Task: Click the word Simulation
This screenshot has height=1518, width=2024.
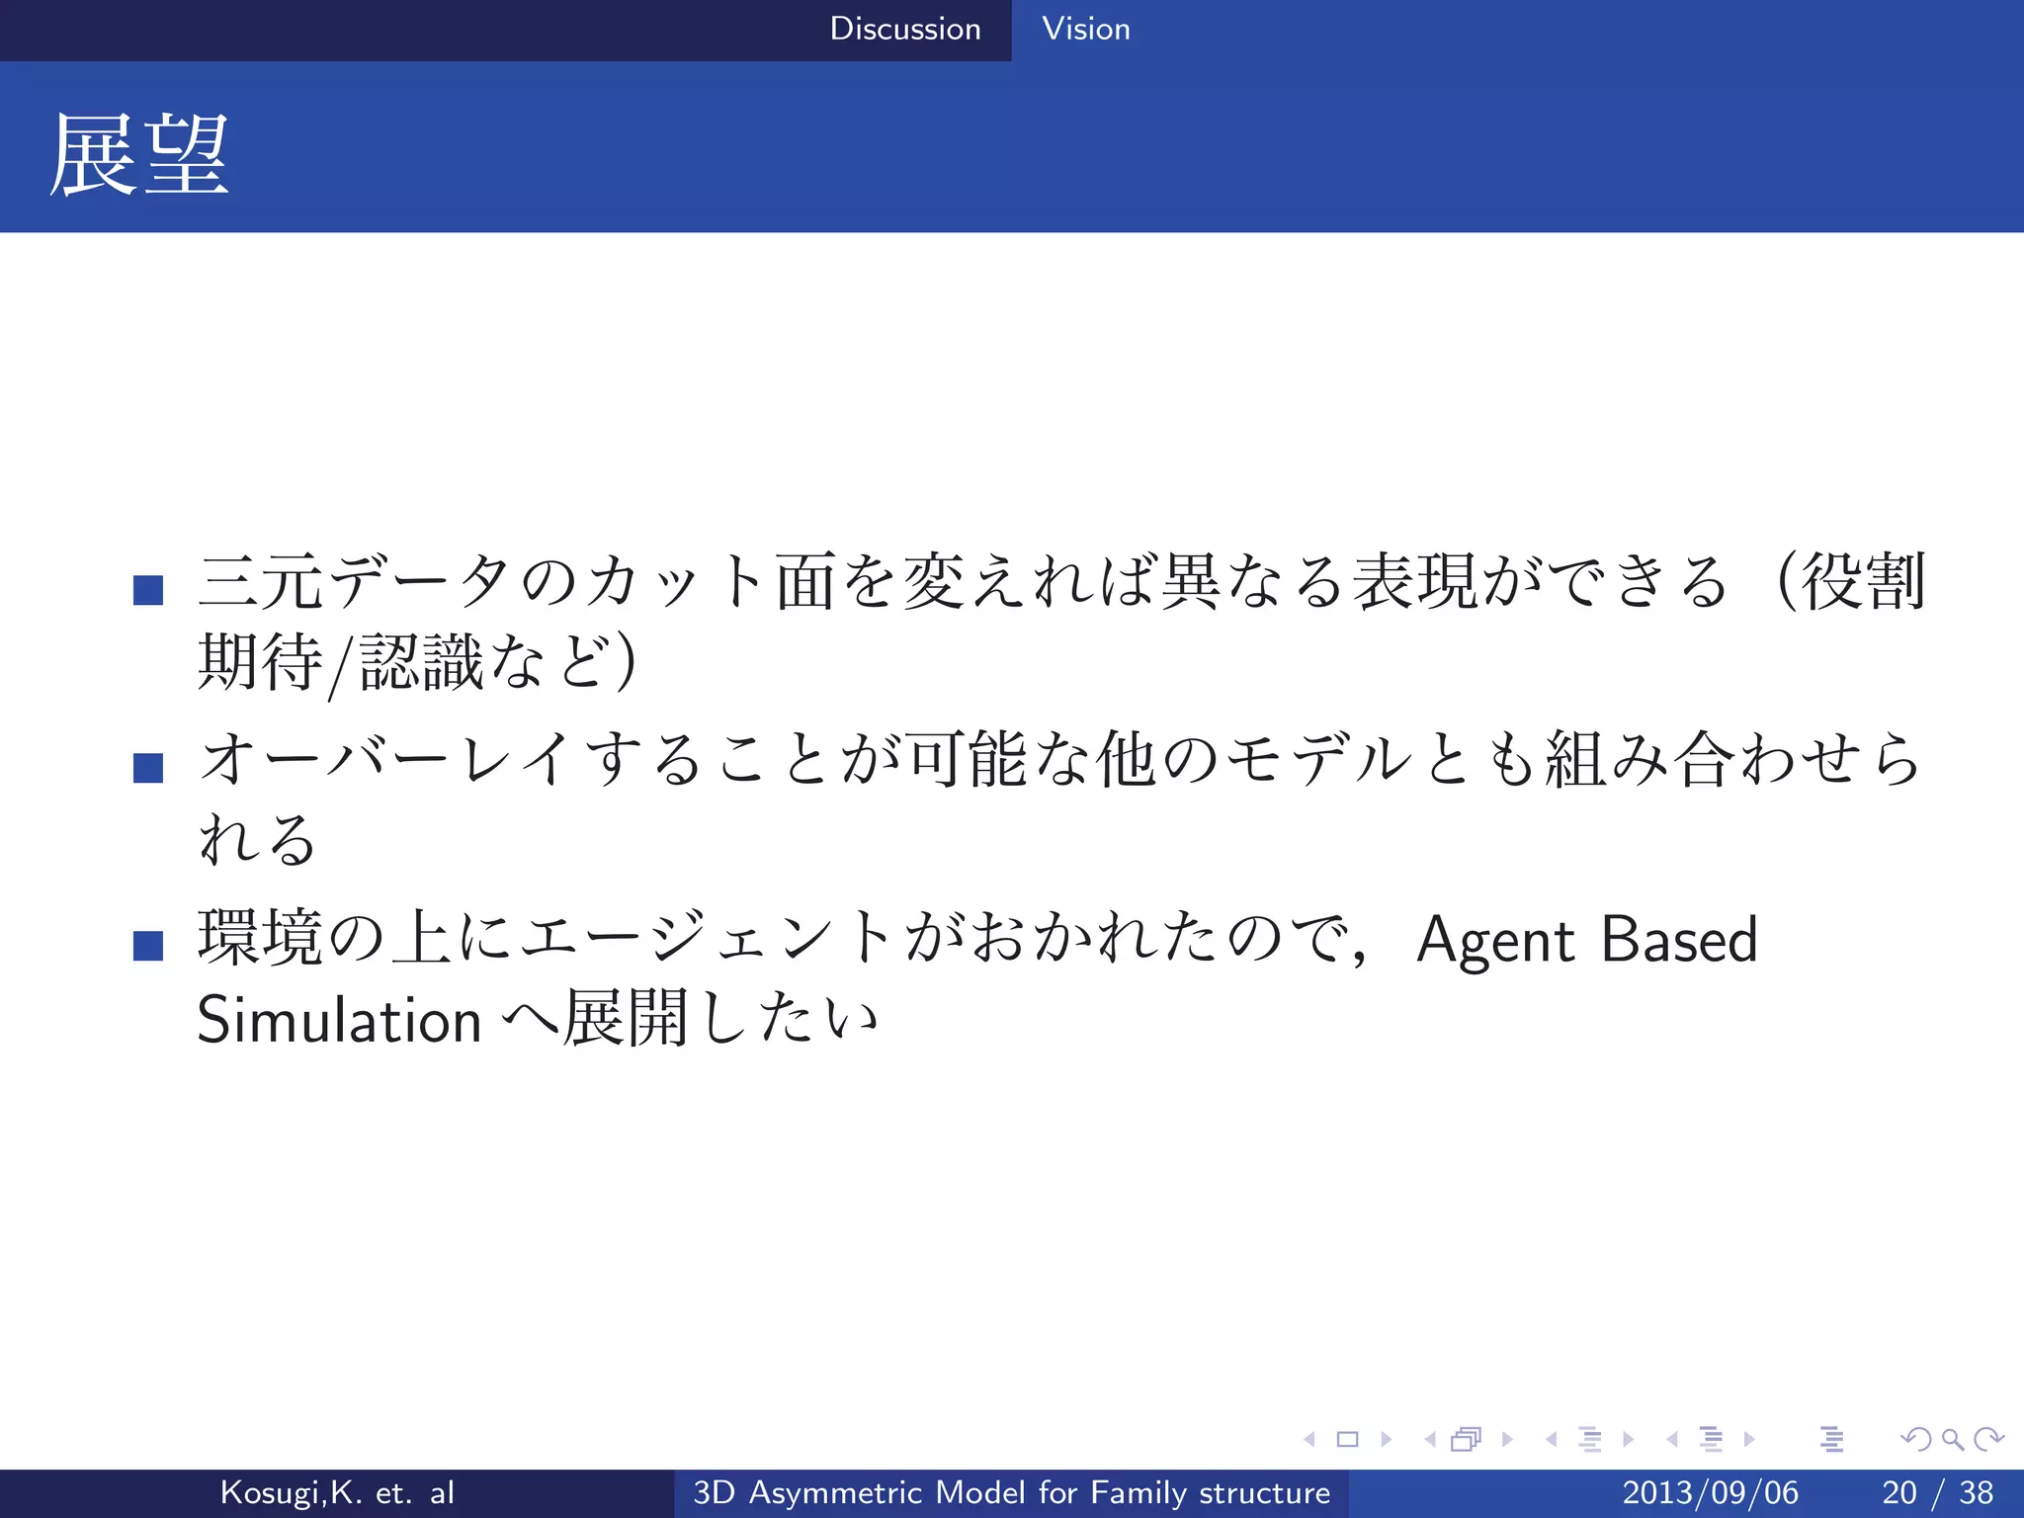Action: tap(339, 1019)
